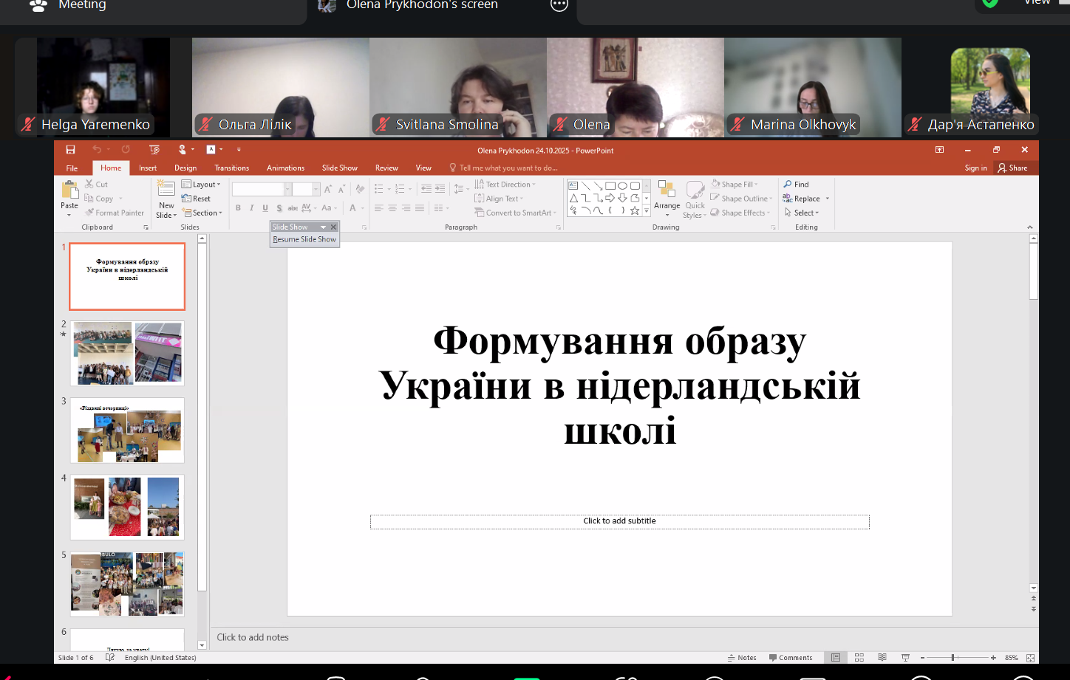The height and width of the screenshot is (680, 1070).
Task: Click the Share button
Action: 1012,168
